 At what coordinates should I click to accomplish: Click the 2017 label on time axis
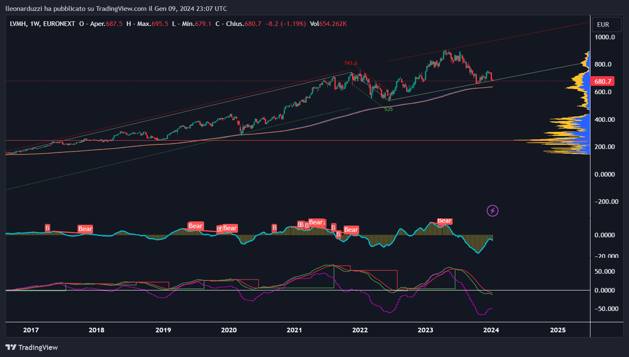[x=31, y=330]
